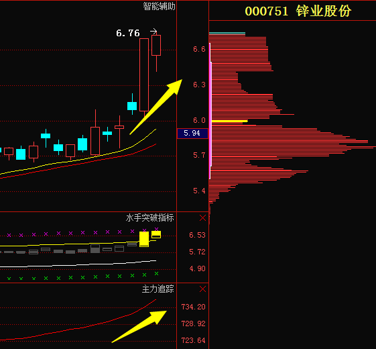The image size is (376, 349).
Task: Select the tall red limit-up candlestick
Action: pyautogui.click(x=144, y=74)
